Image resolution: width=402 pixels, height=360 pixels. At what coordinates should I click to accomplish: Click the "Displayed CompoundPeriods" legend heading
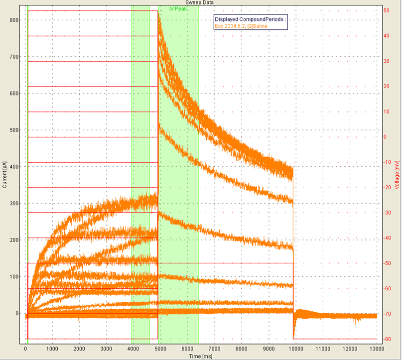click(x=252, y=19)
